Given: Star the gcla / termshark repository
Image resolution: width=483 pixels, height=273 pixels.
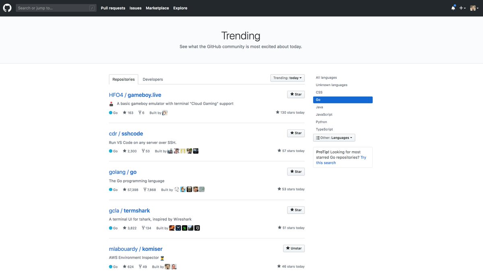Looking at the screenshot, I should tap(296, 210).
